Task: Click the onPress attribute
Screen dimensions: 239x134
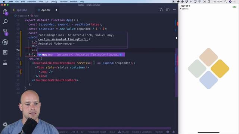Action: coord(83,63)
